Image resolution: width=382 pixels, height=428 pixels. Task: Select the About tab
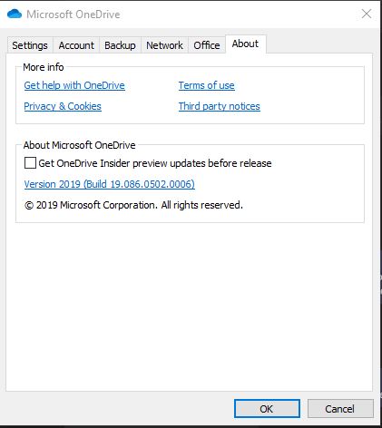[x=245, y=44]
